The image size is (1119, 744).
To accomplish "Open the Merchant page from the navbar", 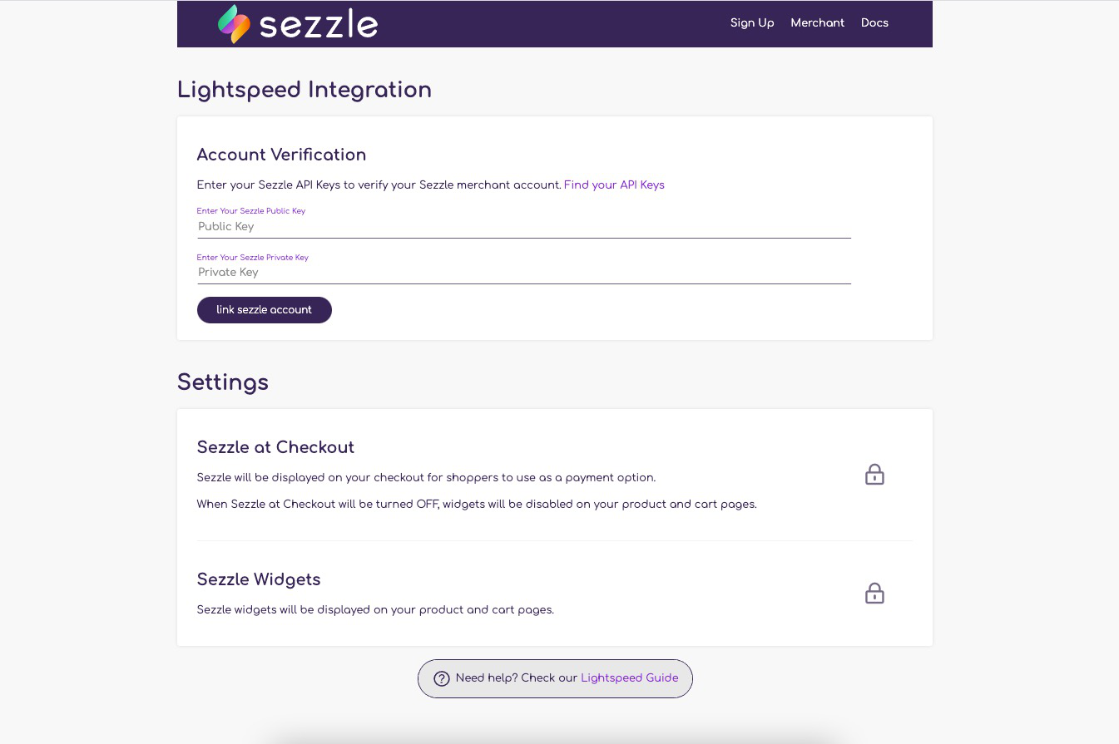I will [x=817, y=23].
